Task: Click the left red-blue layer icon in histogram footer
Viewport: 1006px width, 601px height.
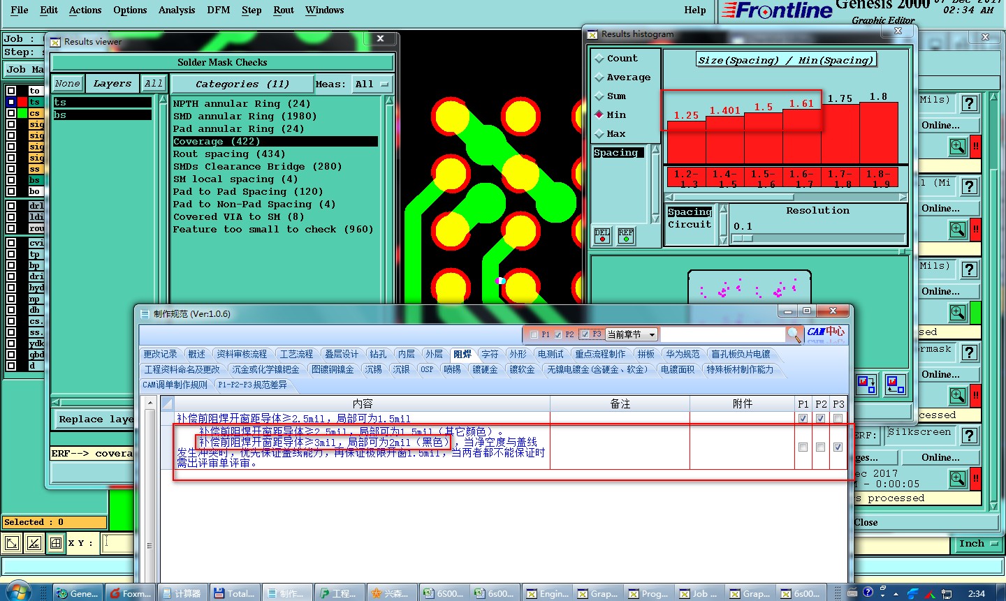Action: [x=866, y=385]
